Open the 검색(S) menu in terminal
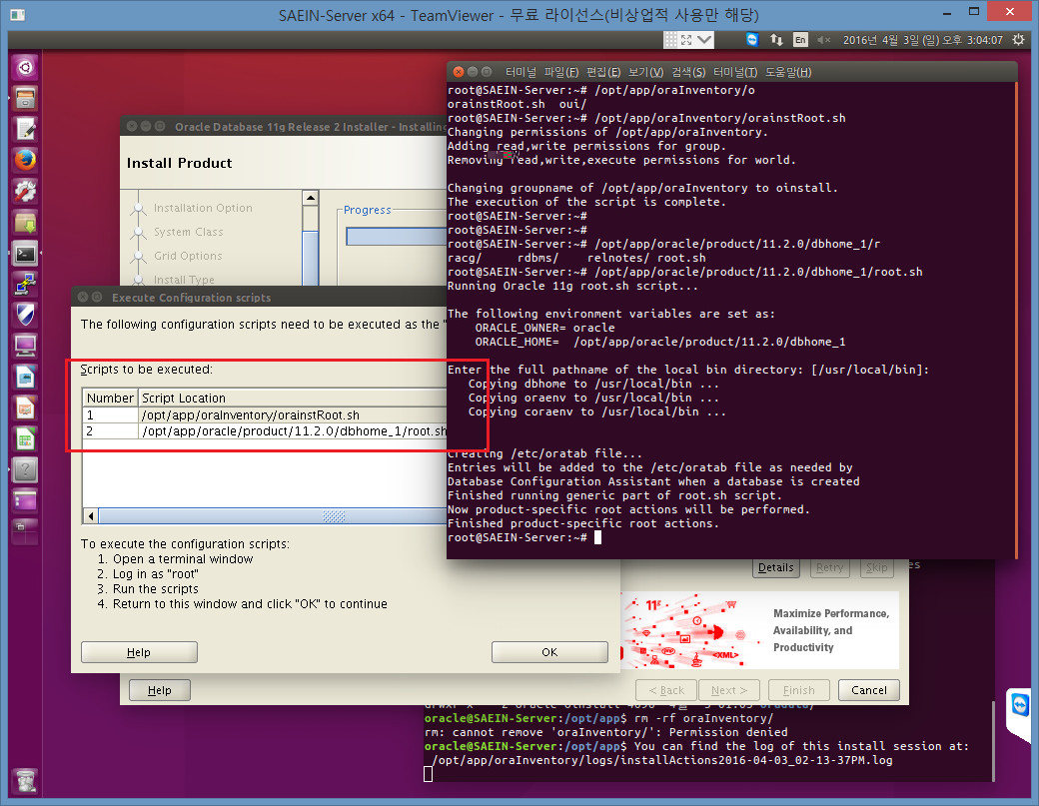 [x=688, y=72]
